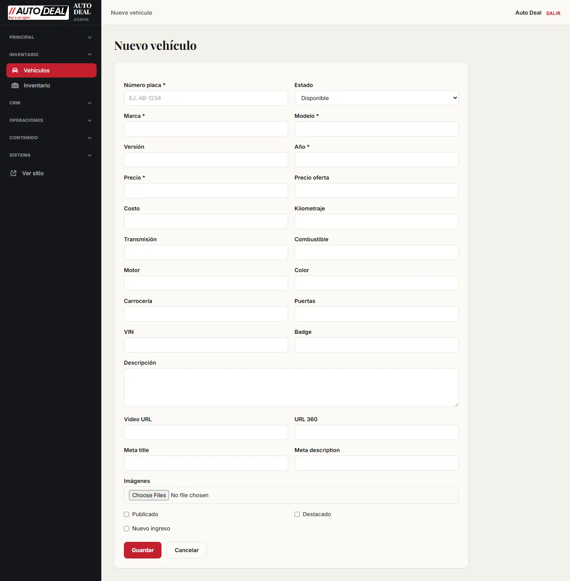This screenshot has height=581, width=570.
Task: Click Choose Files under Imágenes
Action: coord(149,495)
